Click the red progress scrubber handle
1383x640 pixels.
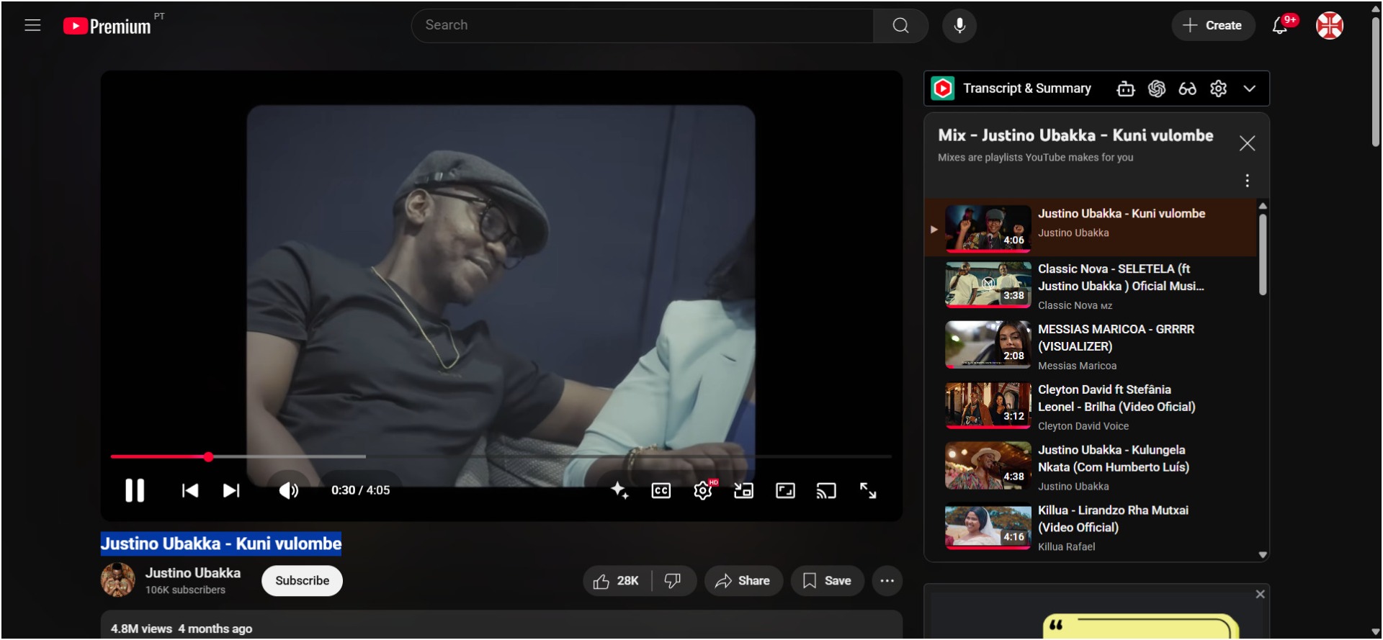tap(208, 456)
